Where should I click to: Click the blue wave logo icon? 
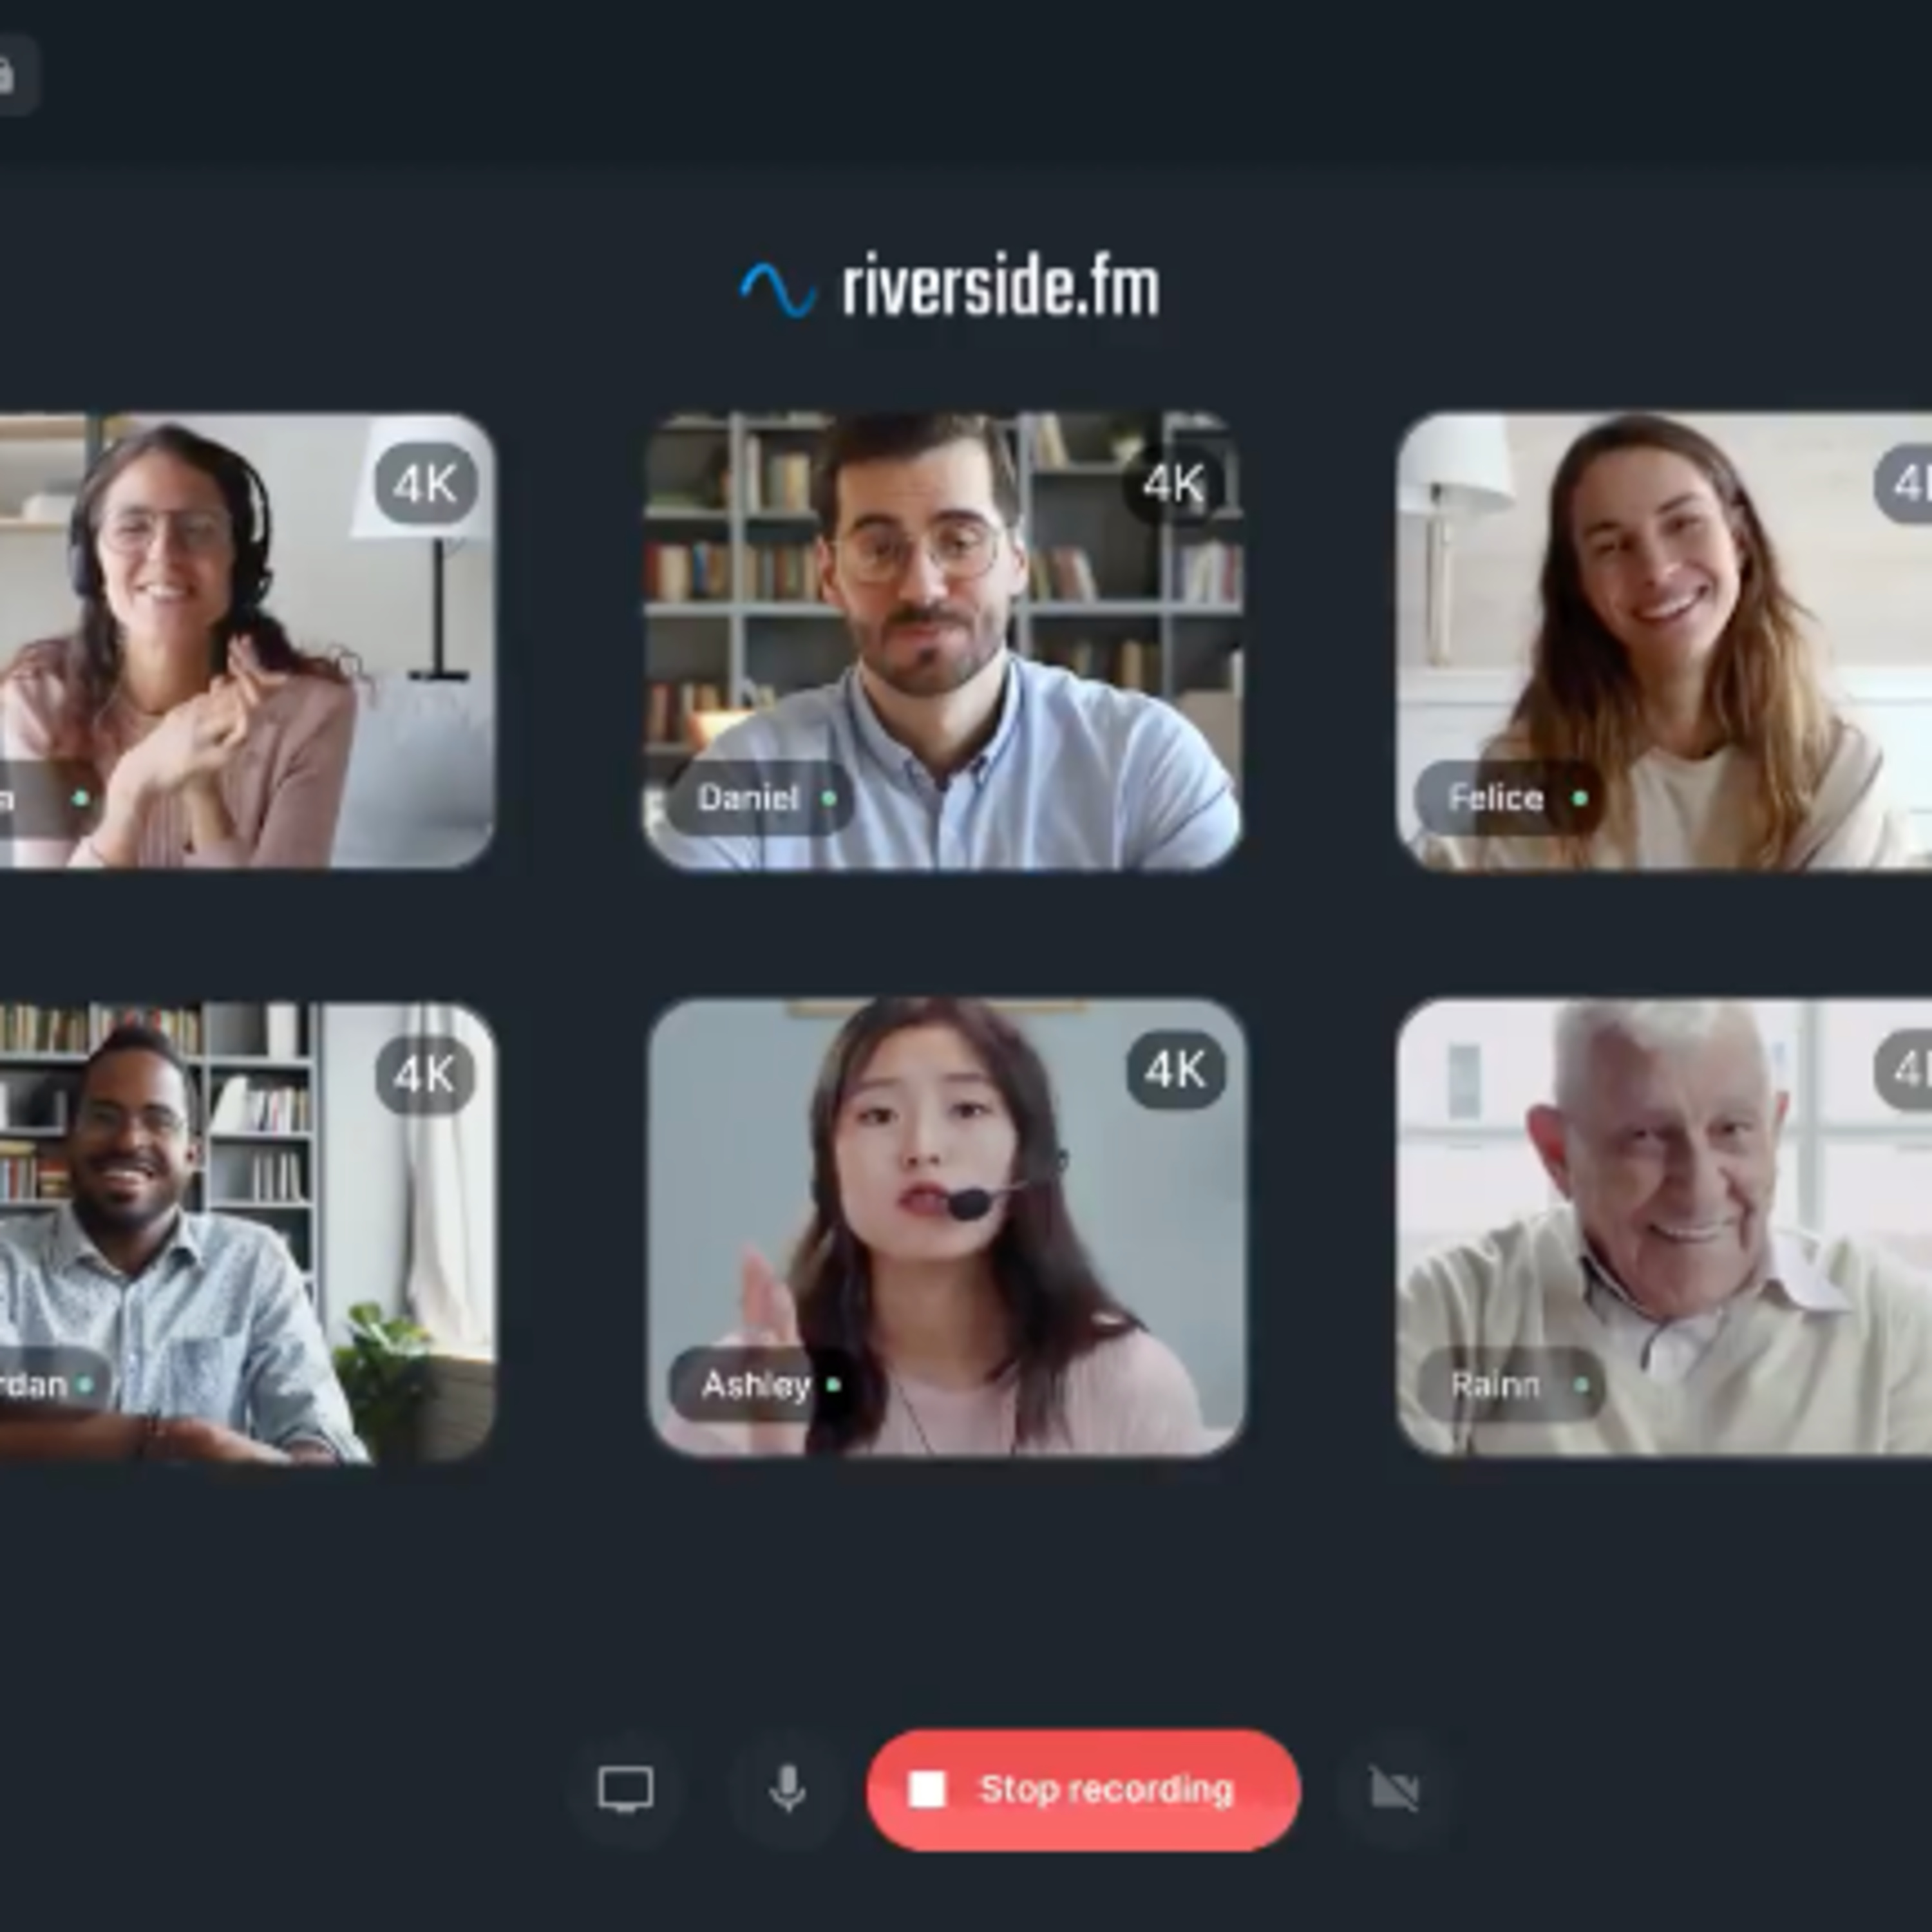pyautogui.click(x=777, y=289)
